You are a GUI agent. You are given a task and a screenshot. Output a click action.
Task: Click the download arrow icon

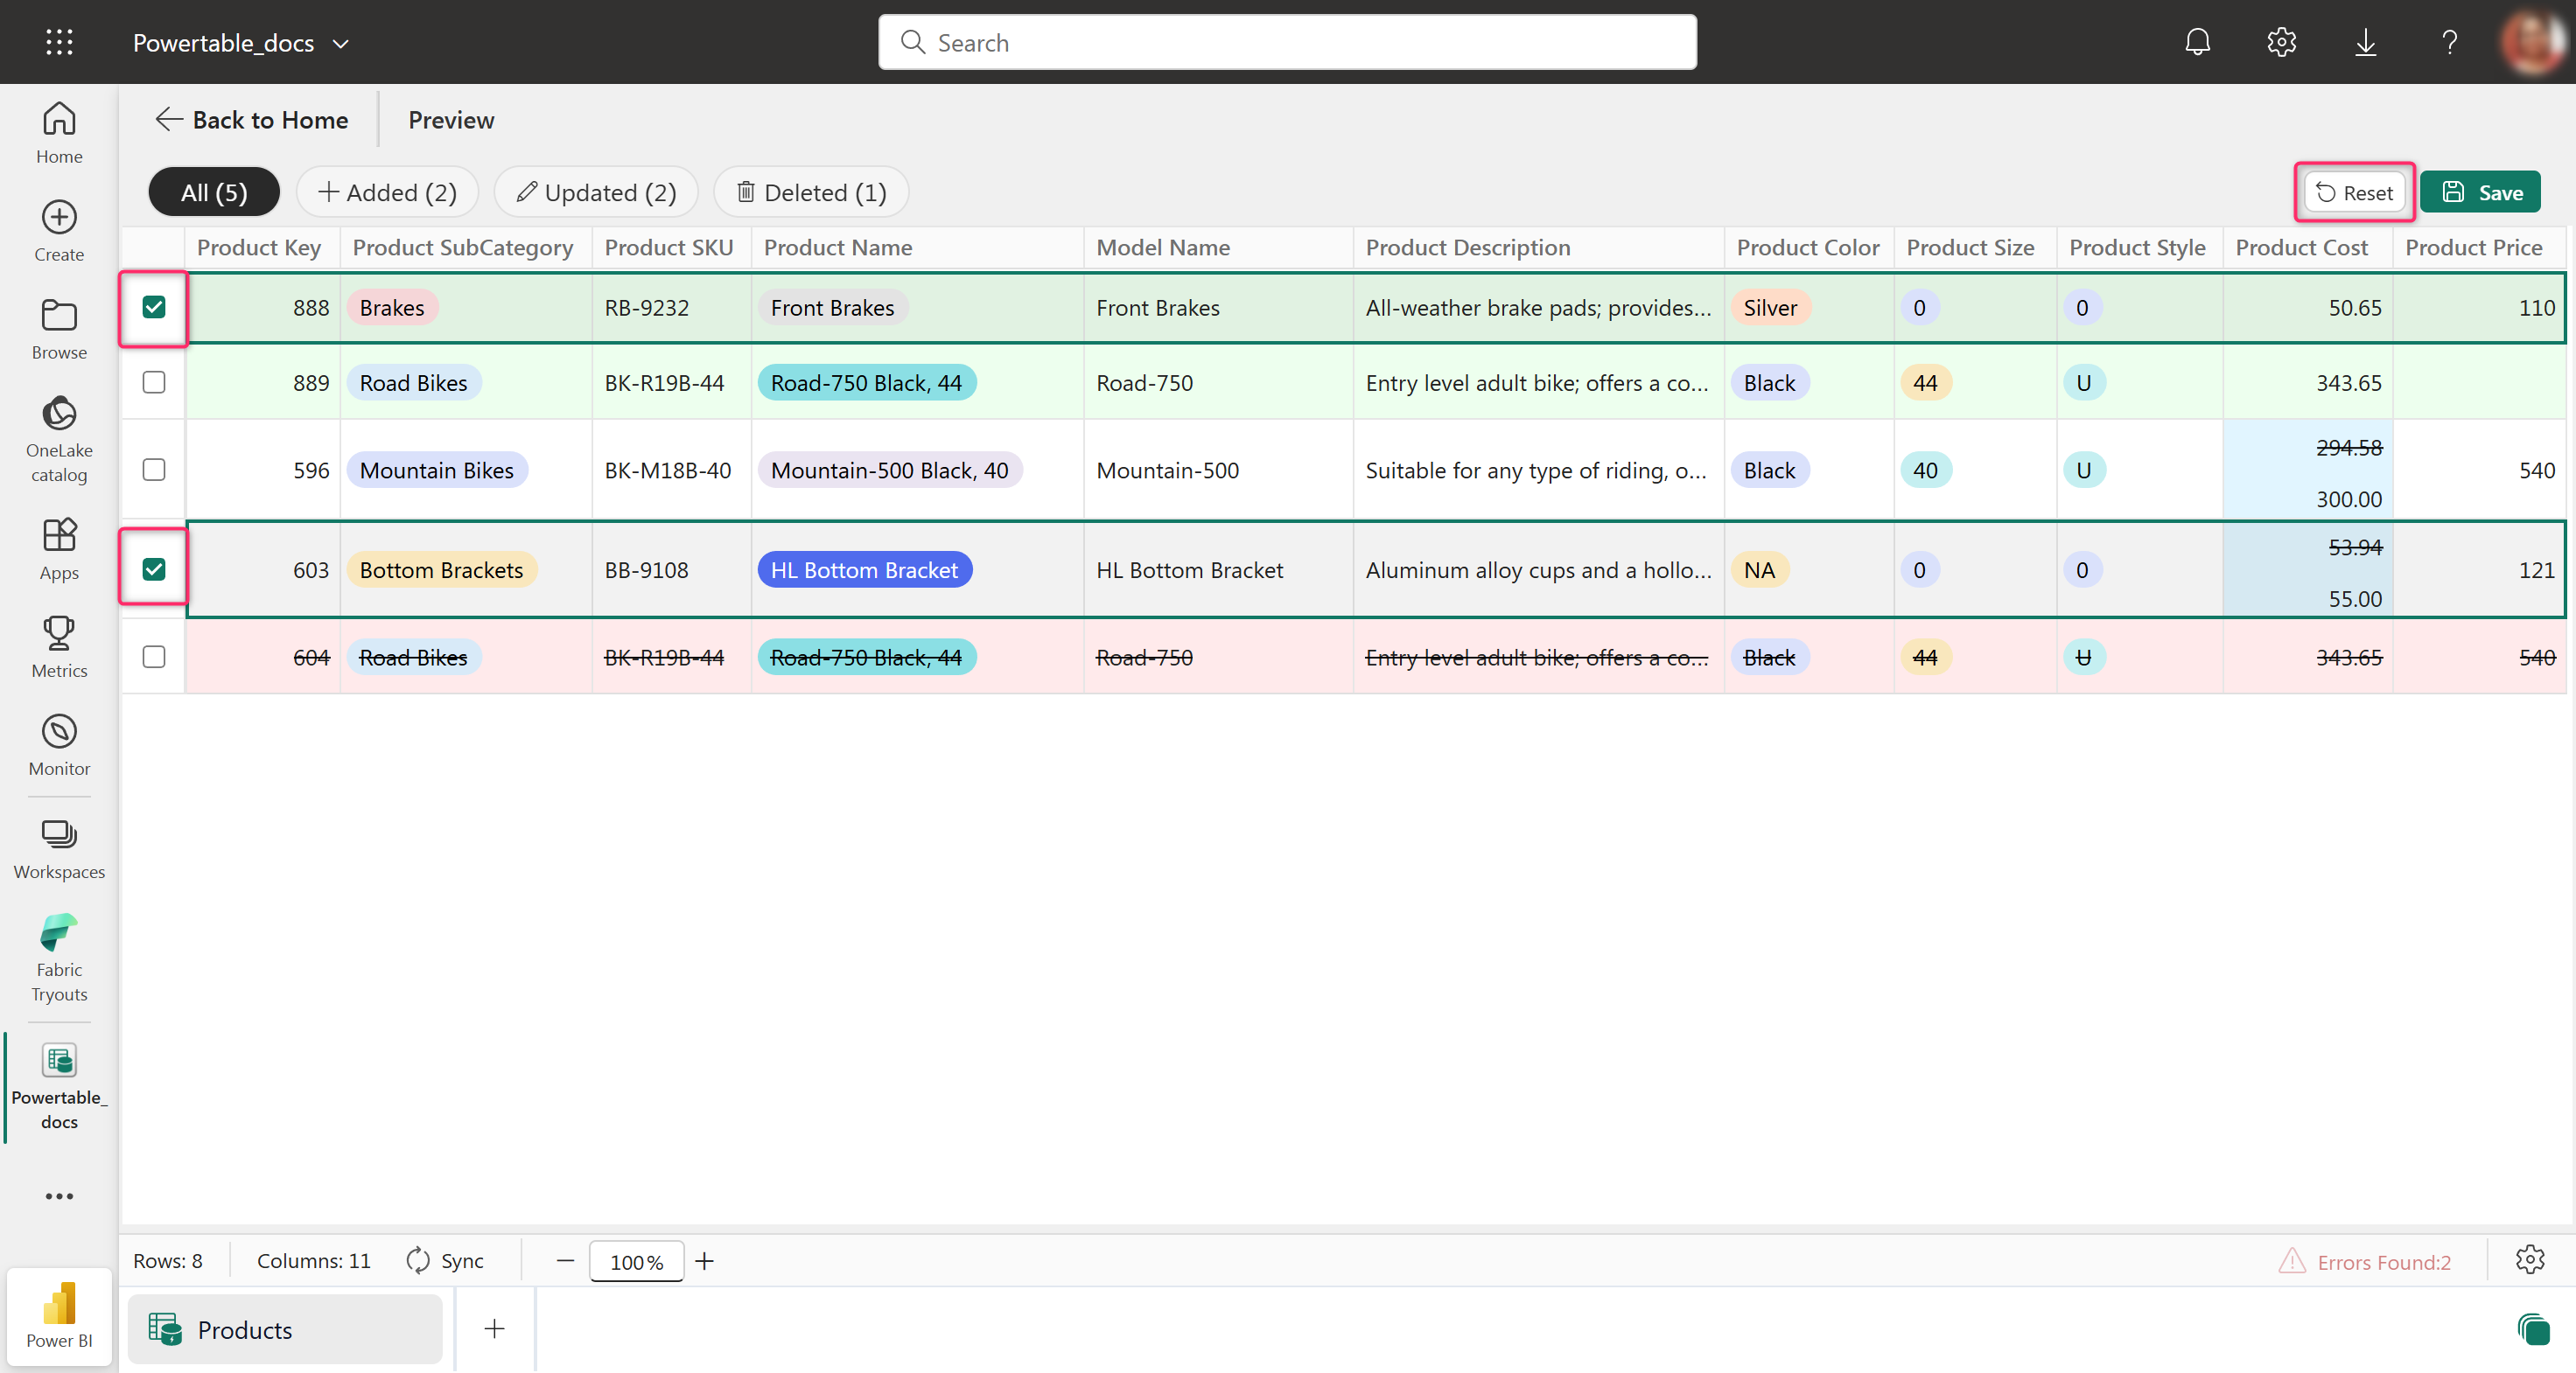pos(2365,42)
